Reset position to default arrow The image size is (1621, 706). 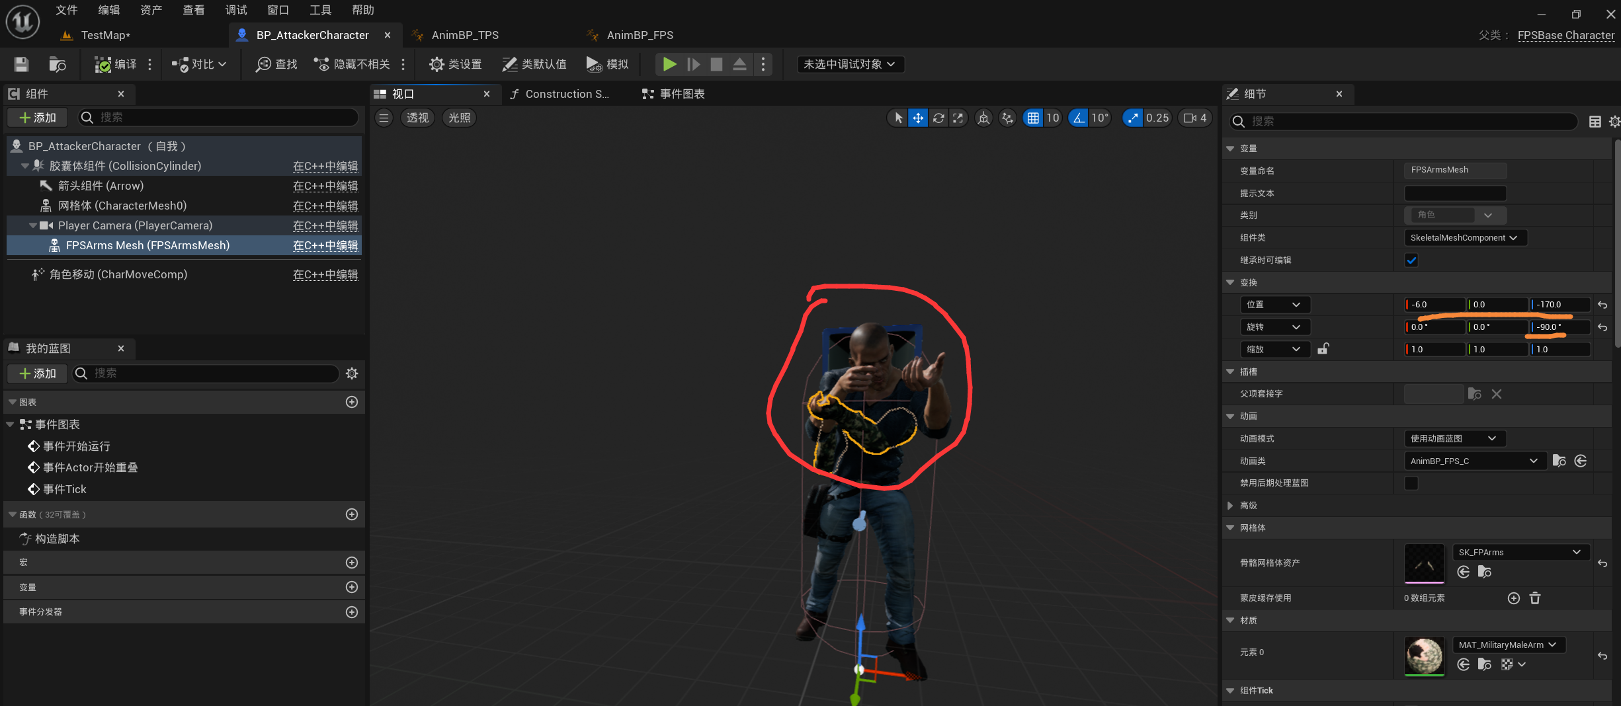(1602, 305)
